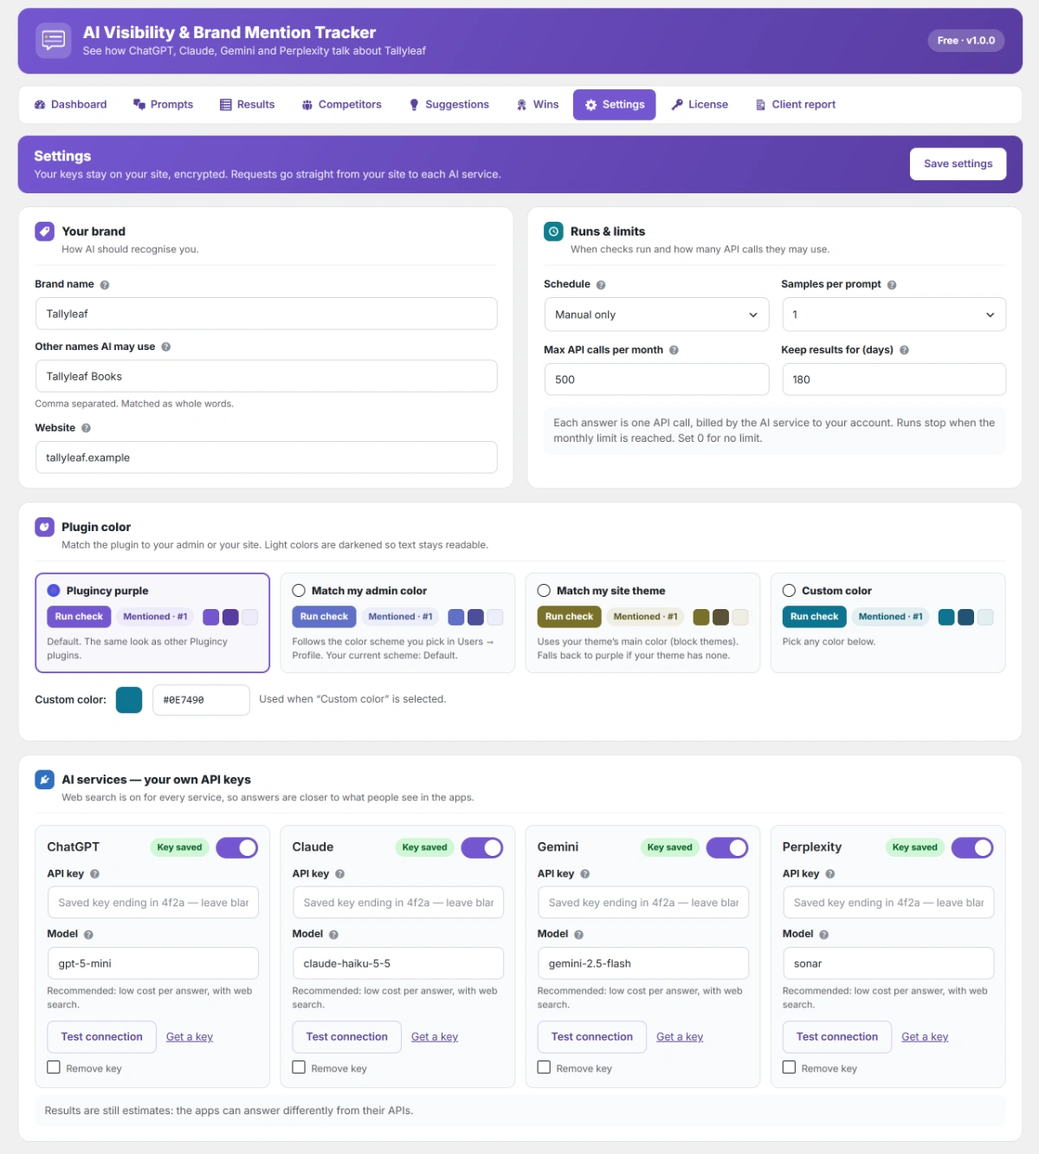The height and width of the screenshot is (1154, 1039).
Task: Follow the Get a key link for ChatGPT
Action: (190, 1037)
